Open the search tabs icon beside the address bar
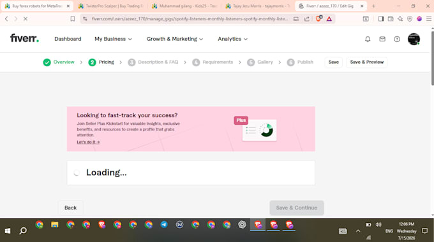Image resolution: width=434 pixels, height=242 pixels. (x=366, y=18)
